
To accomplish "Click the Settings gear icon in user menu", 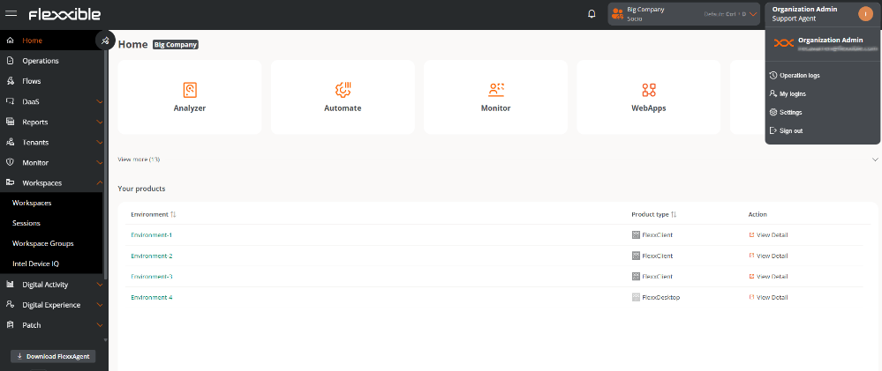I will [x=773, y=112].
